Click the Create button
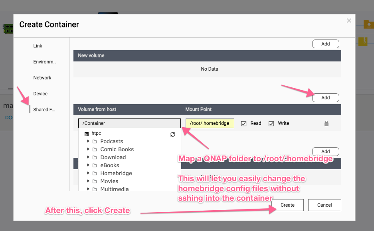Viewport: 374px width, 231px height. [287, 205]
